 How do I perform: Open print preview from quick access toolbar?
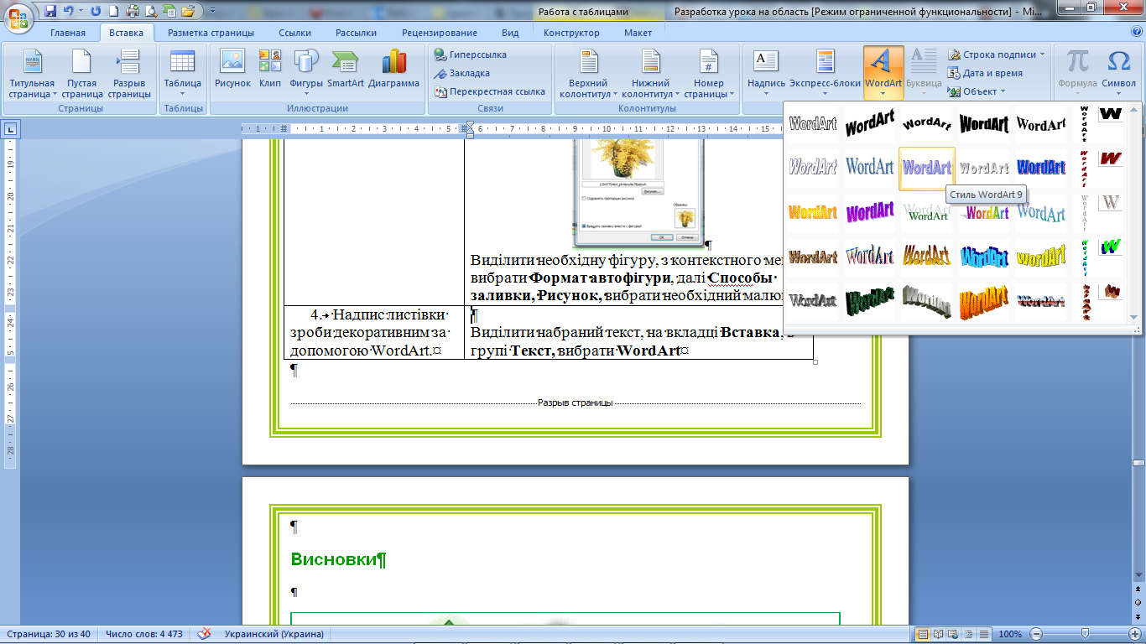[x=150, y=11]
